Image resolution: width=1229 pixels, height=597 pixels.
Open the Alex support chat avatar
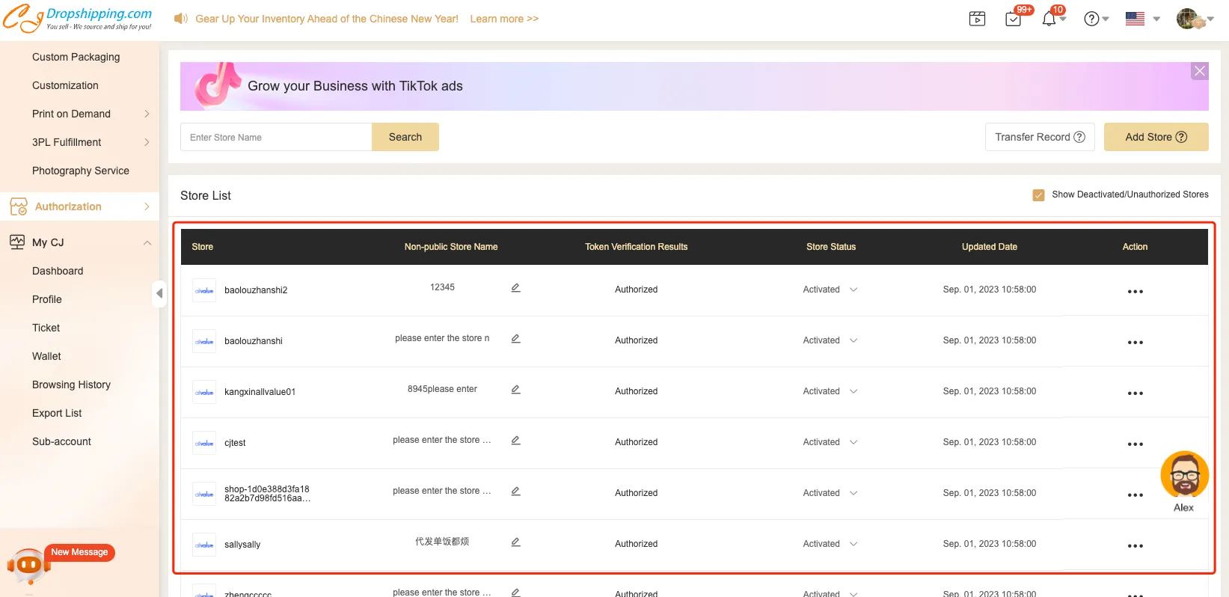click(x=1184, y=475)
